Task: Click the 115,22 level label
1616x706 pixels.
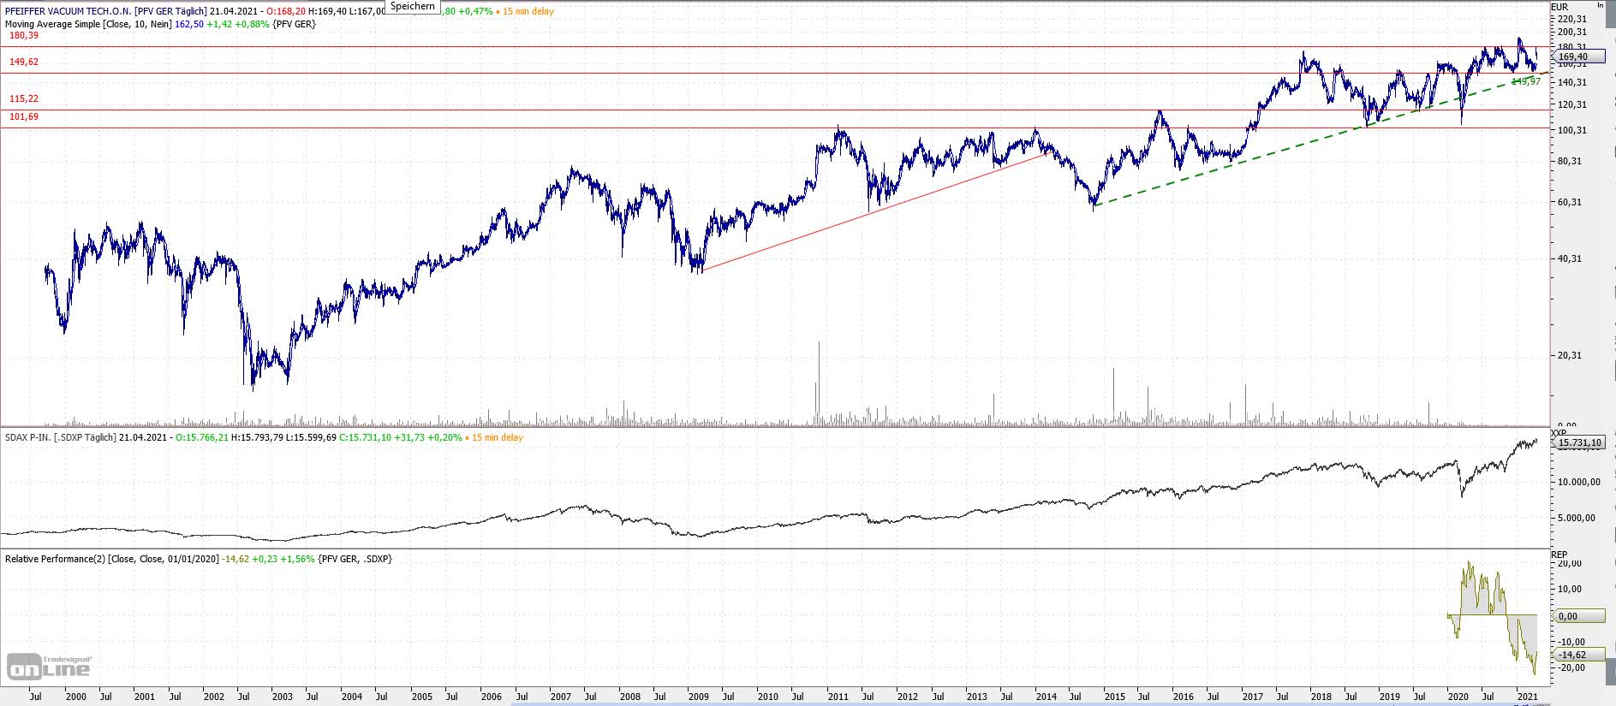Action: point(24,98)
